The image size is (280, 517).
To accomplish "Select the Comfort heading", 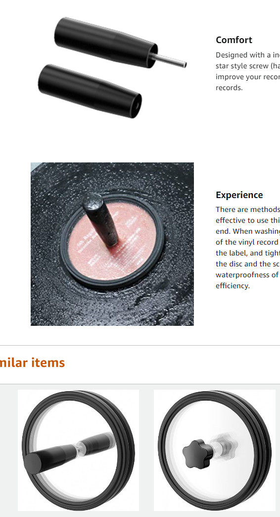I will [x=234, y=40].
